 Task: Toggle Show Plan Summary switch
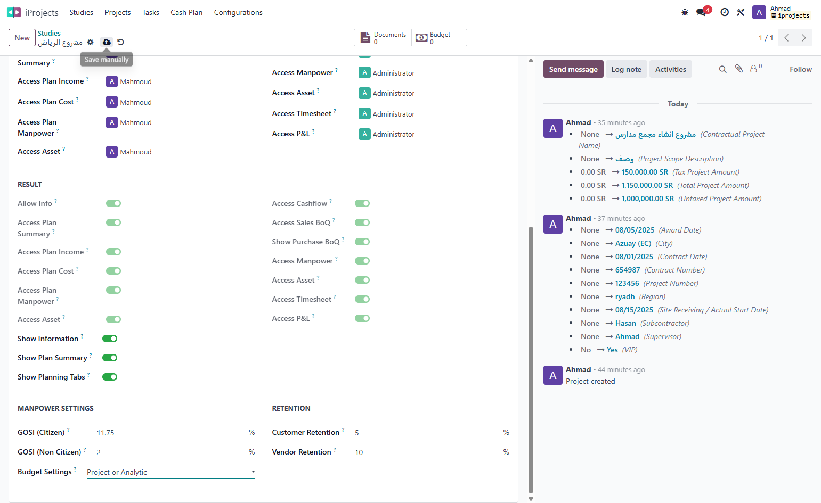(x=110, y=358)
